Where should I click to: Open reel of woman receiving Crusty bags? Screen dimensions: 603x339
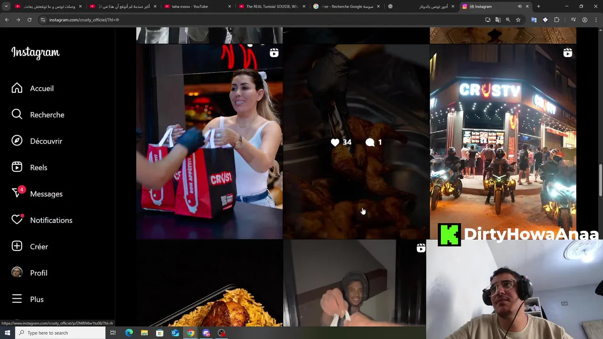[x=209, y=142]
